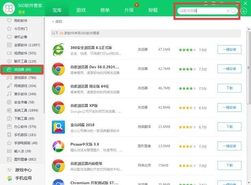Click the title 谷歌浏览器内嵌框架

point(87,163)
